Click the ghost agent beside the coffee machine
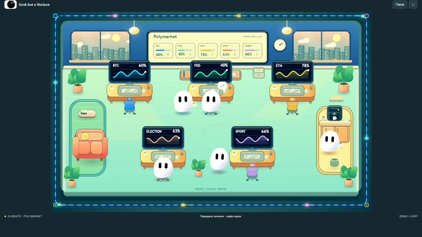This screenshot has width=422, height=237. (330, 141)
